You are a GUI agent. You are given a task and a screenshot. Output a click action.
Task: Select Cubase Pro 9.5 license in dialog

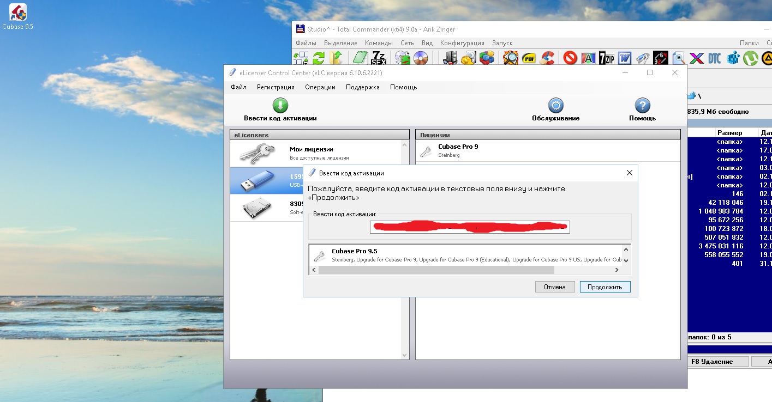click(x=465, y=255)
